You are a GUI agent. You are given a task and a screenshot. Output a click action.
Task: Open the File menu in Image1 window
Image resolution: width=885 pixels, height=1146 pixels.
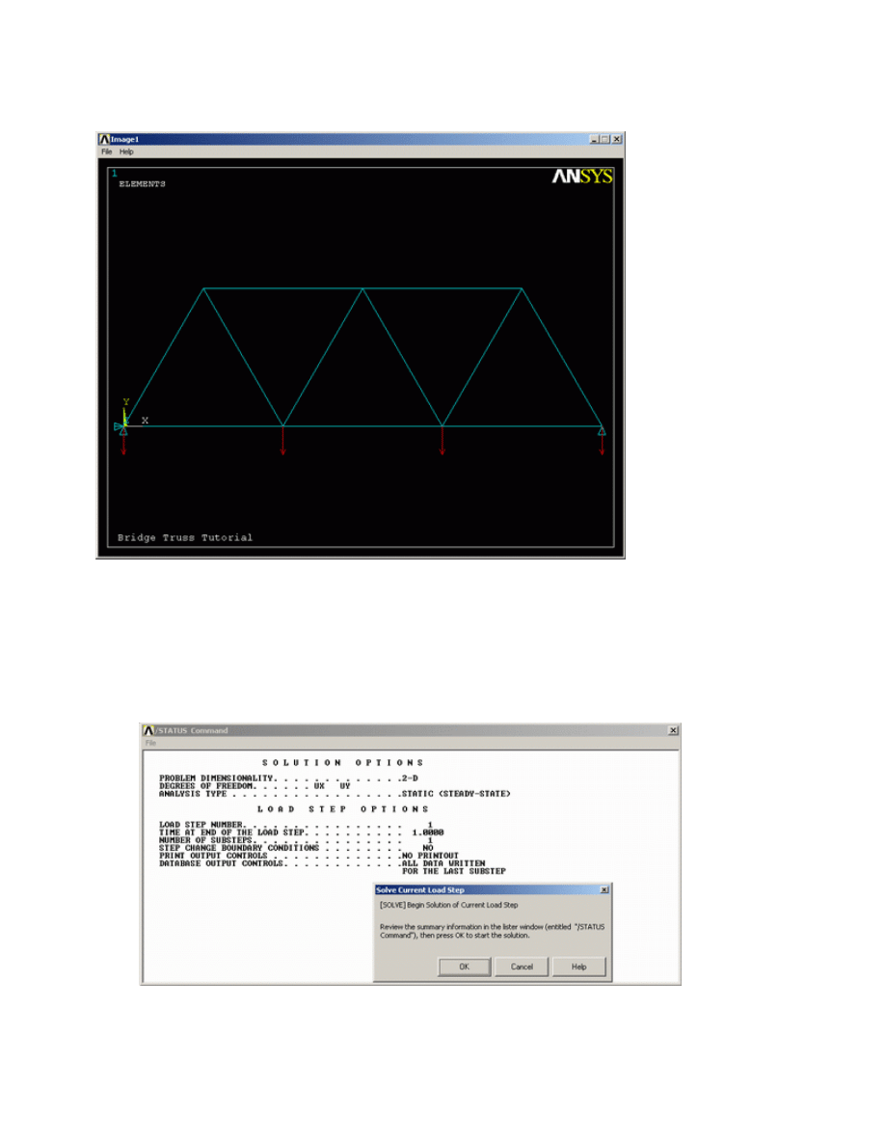point(106,151)
